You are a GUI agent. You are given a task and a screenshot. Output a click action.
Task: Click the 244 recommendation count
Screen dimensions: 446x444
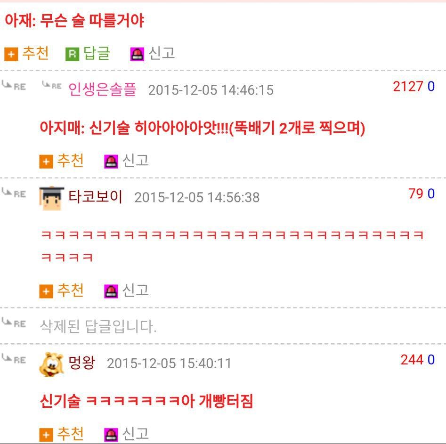coord(412,360)
